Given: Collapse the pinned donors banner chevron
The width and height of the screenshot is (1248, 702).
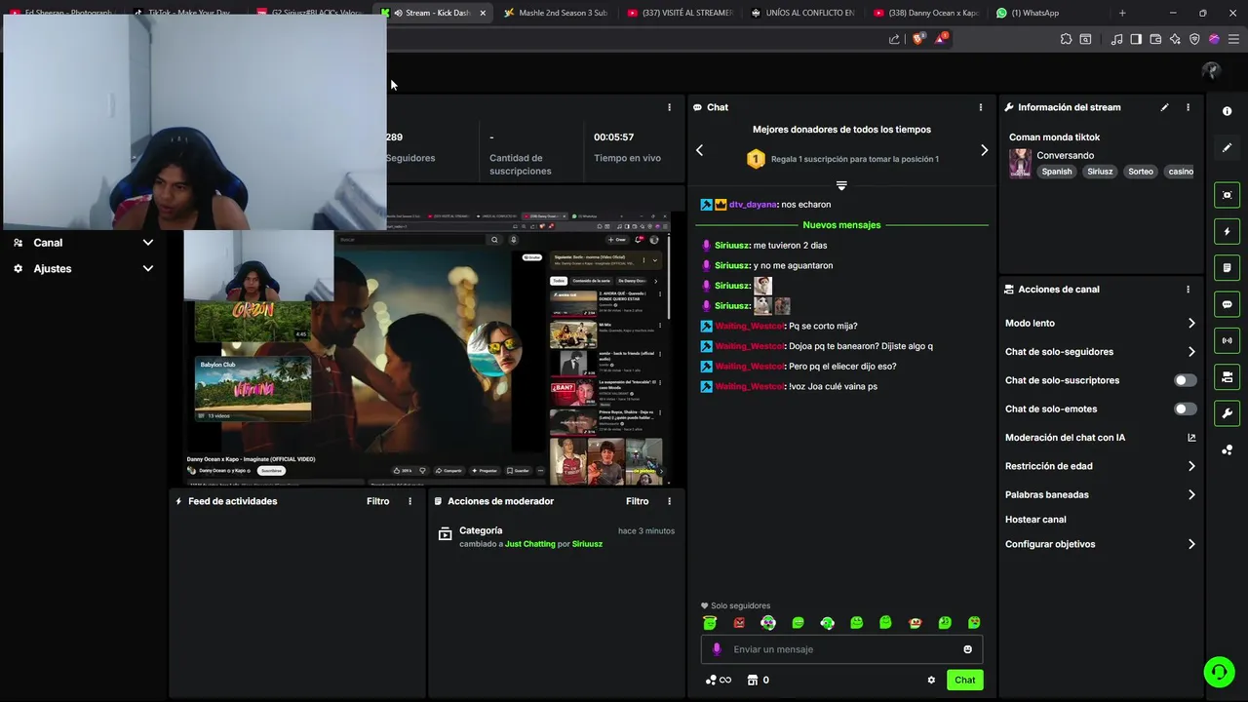Looking at the screenshot, I should coord(841,185).
